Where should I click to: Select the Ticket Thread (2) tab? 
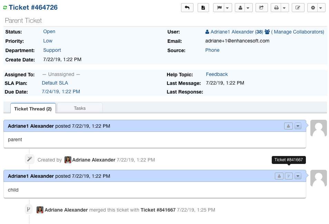(33, 109)
